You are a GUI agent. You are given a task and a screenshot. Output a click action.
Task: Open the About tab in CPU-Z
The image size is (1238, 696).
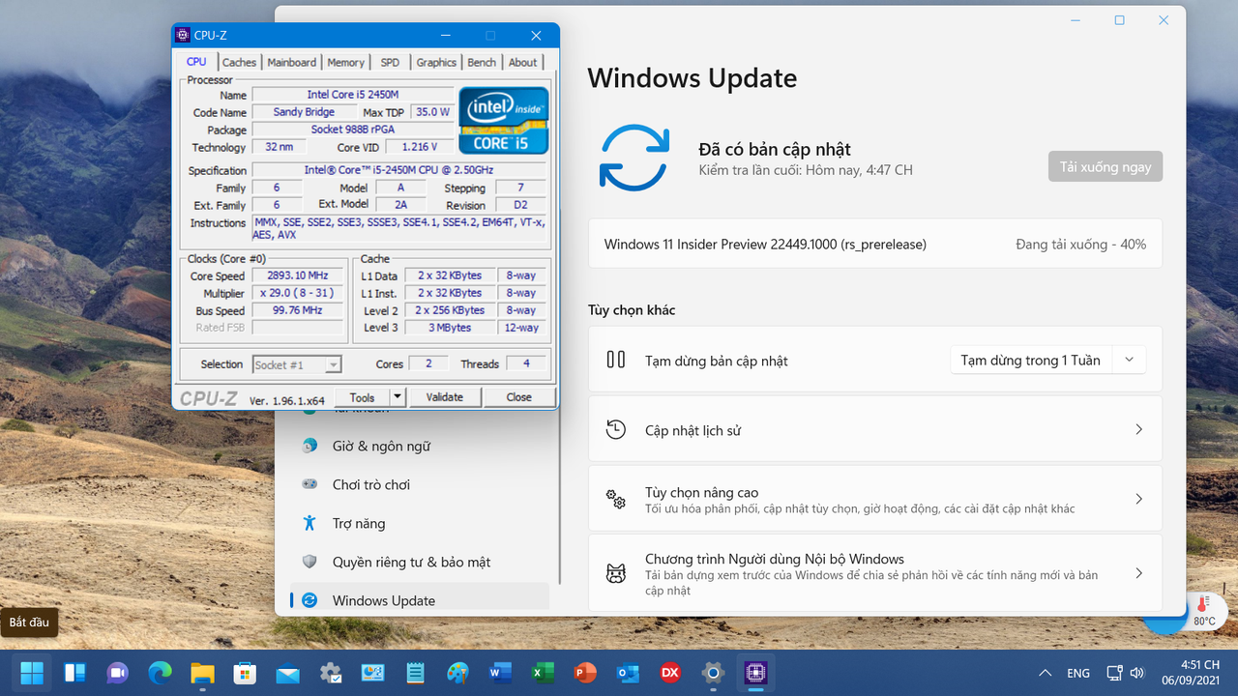pos(522,62)
